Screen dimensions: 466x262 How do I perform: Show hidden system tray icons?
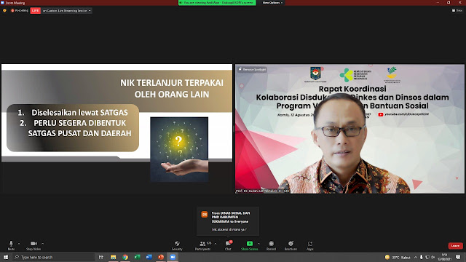pyautogui.click(x=416, y=257)
